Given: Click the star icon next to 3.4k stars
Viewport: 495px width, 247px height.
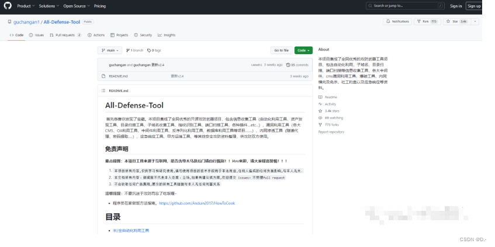Looking at the screenshot, I should tap(320, 111).
